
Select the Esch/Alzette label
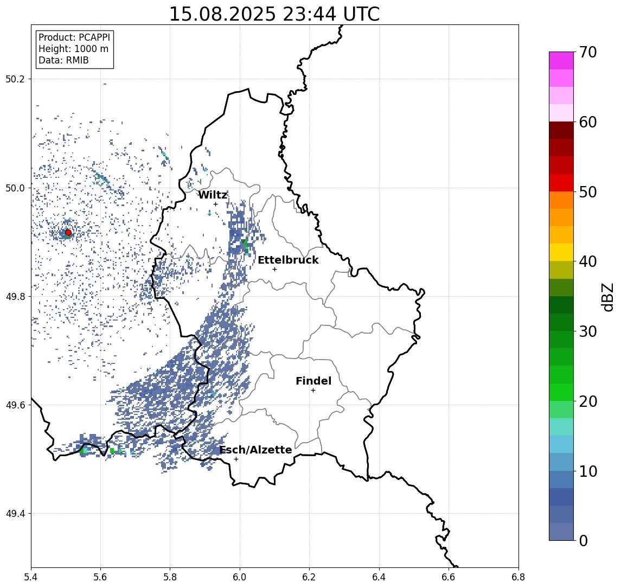click(255, 450)
